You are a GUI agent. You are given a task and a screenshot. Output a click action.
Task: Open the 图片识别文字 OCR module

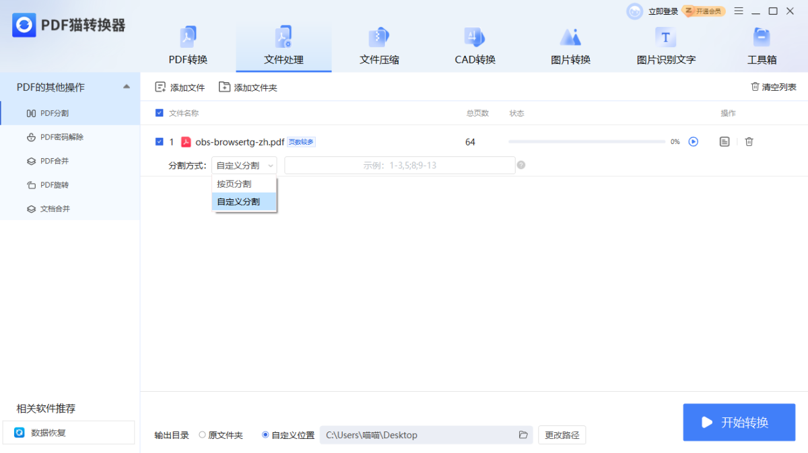(666, 47)
